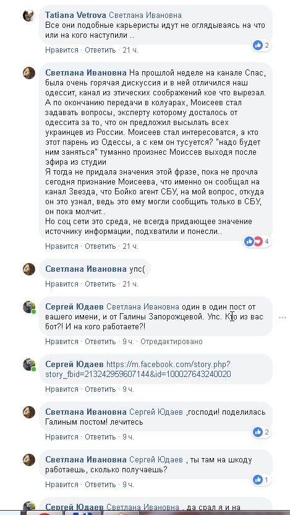The image size is (290, 515).
Task: Open the like and heart reactions on the long Спас comment
Action: (257, 242)
